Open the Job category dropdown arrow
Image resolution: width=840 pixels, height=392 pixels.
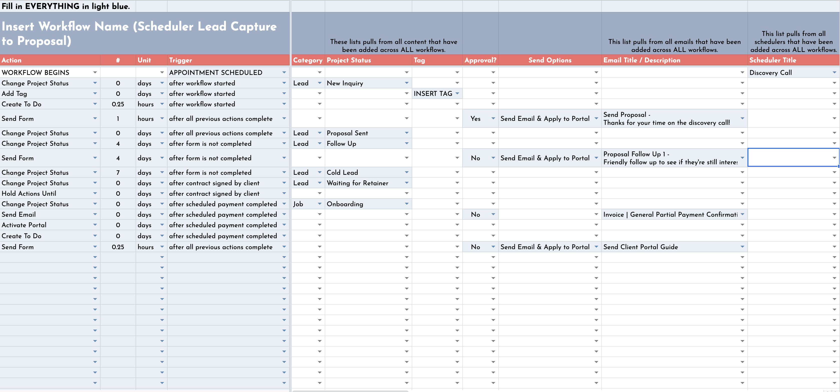(x=320, y=204)
